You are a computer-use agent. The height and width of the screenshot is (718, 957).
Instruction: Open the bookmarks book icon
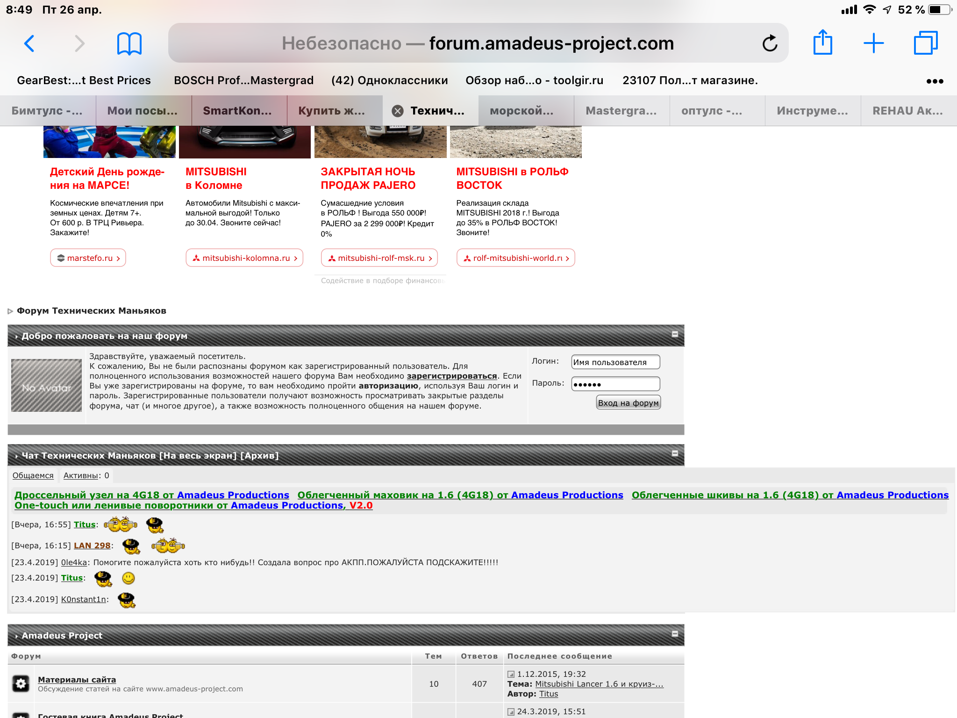129,43
